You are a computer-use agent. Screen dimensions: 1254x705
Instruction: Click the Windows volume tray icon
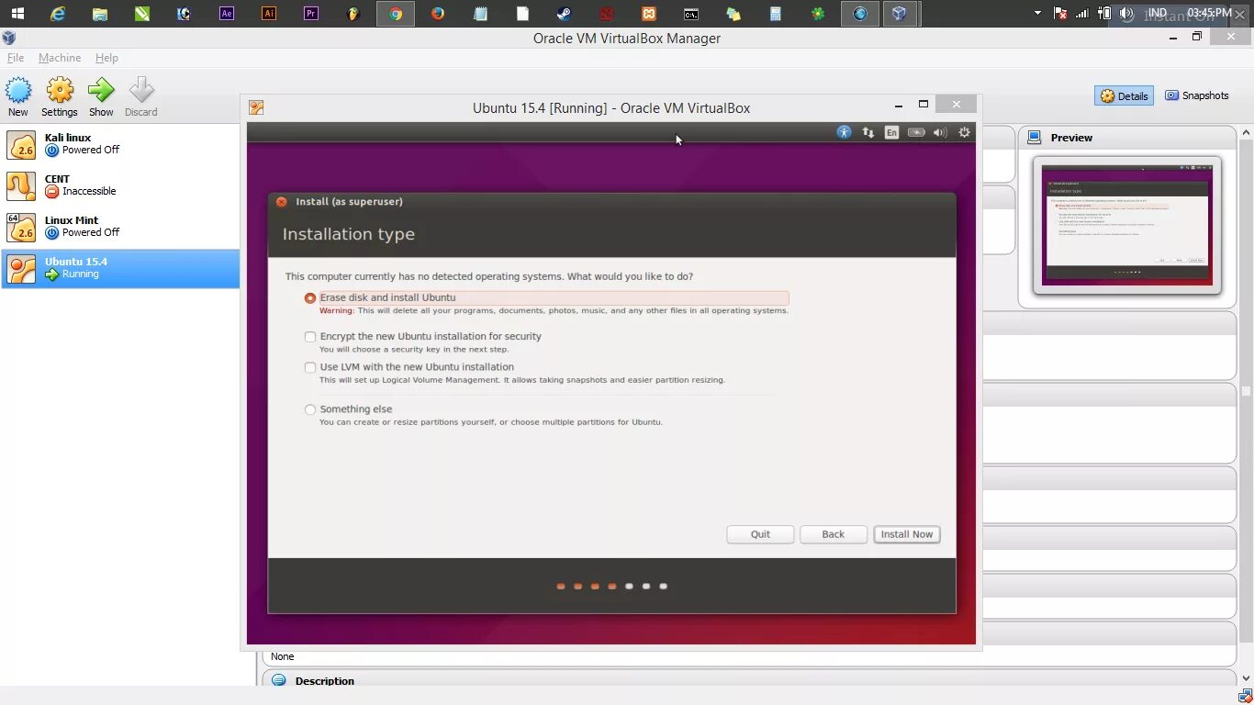point(1126,14)
